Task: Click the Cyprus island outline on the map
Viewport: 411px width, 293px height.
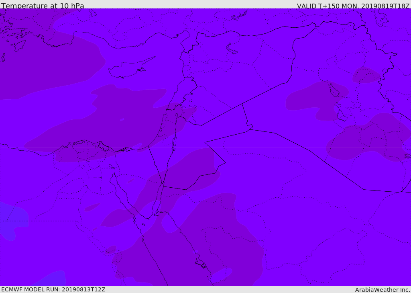Action: click(132, 68)
